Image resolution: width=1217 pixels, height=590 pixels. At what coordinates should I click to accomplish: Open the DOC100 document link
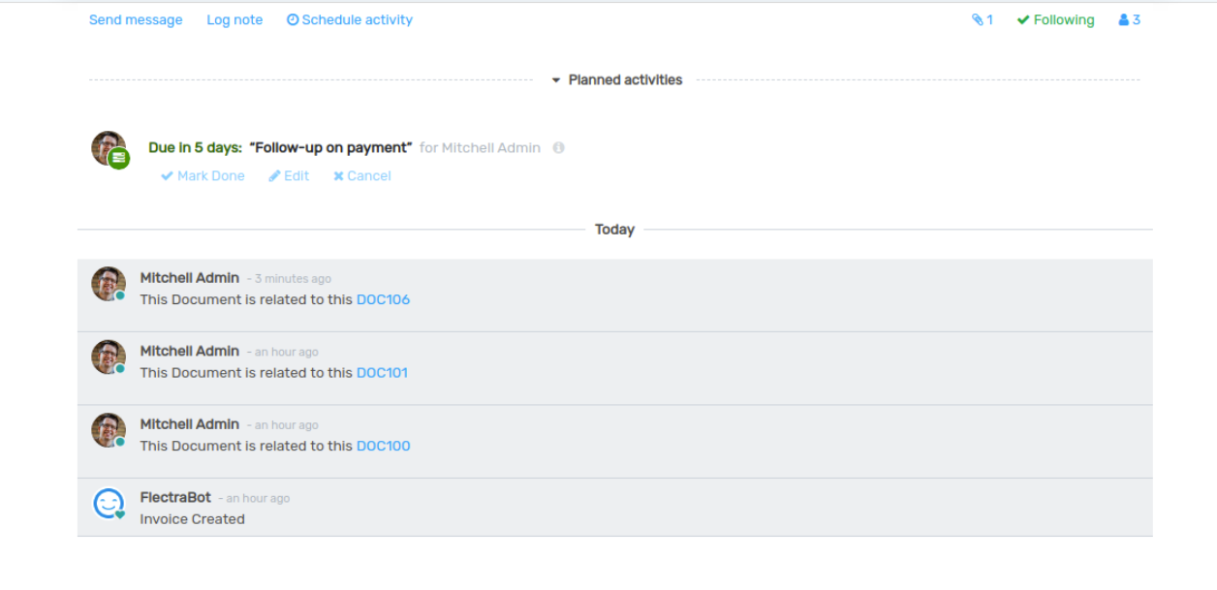pyautogui.click(x=383, y=447)
